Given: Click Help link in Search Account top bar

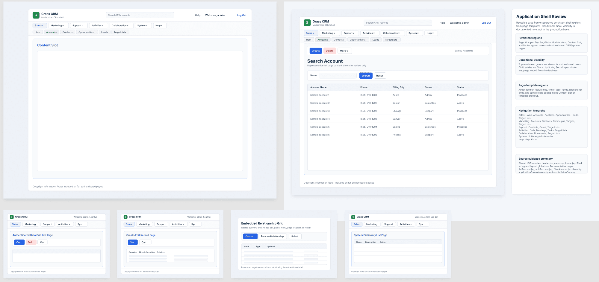Looking at the screenshot, I should (x=442, y=23).
